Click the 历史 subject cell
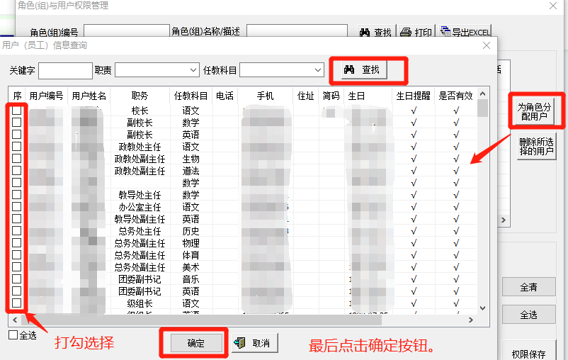 191,231
